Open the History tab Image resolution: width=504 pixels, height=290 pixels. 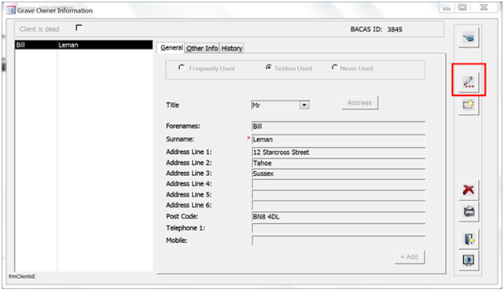[x=232, y=48]
